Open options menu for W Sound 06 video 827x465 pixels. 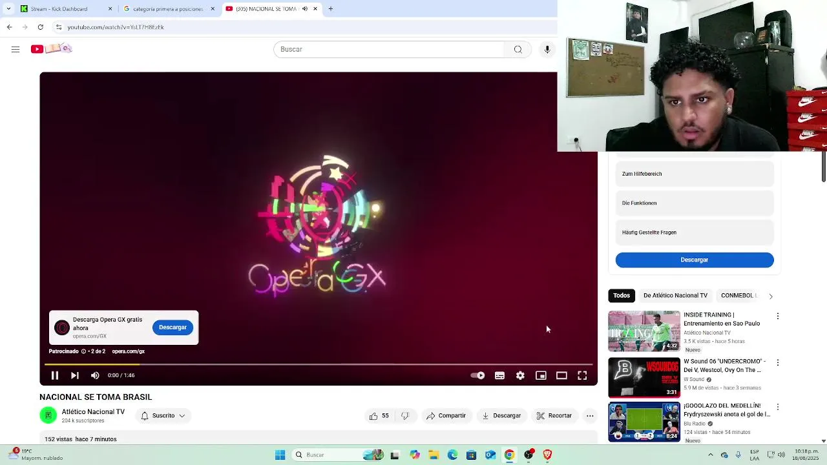click(x=778, y=363)
